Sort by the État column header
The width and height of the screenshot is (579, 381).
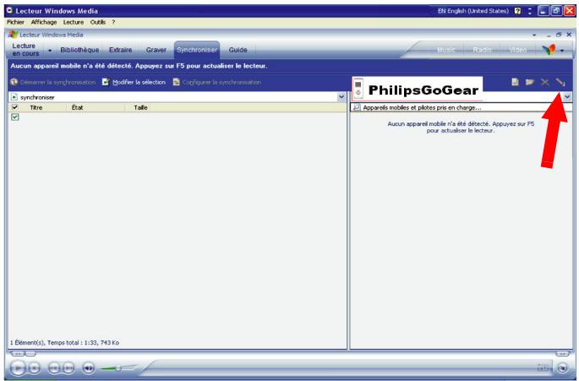78,107
